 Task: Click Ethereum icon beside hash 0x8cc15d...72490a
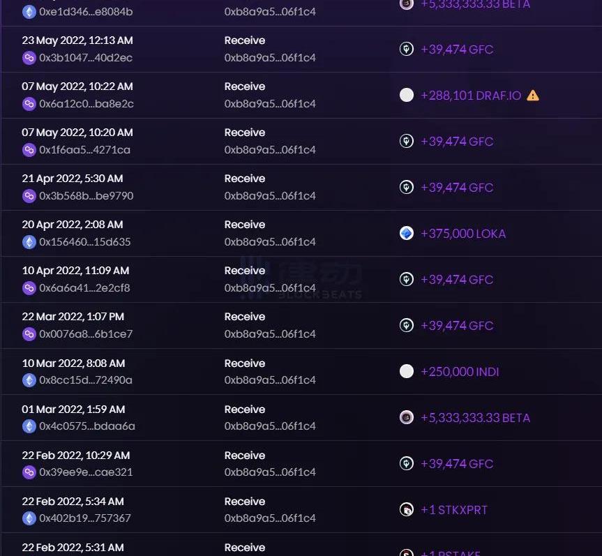(29, 380)
